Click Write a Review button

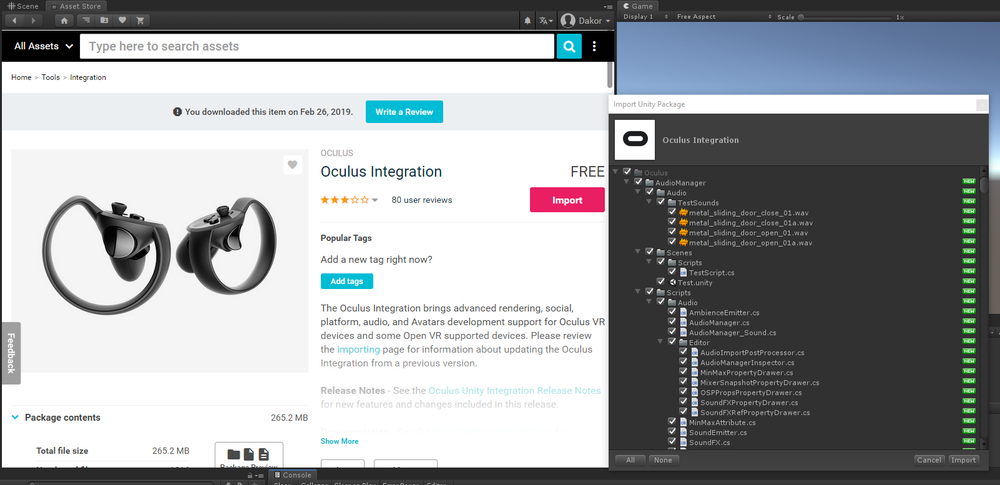[404, 112]
